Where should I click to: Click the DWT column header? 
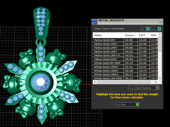point(143,35)
